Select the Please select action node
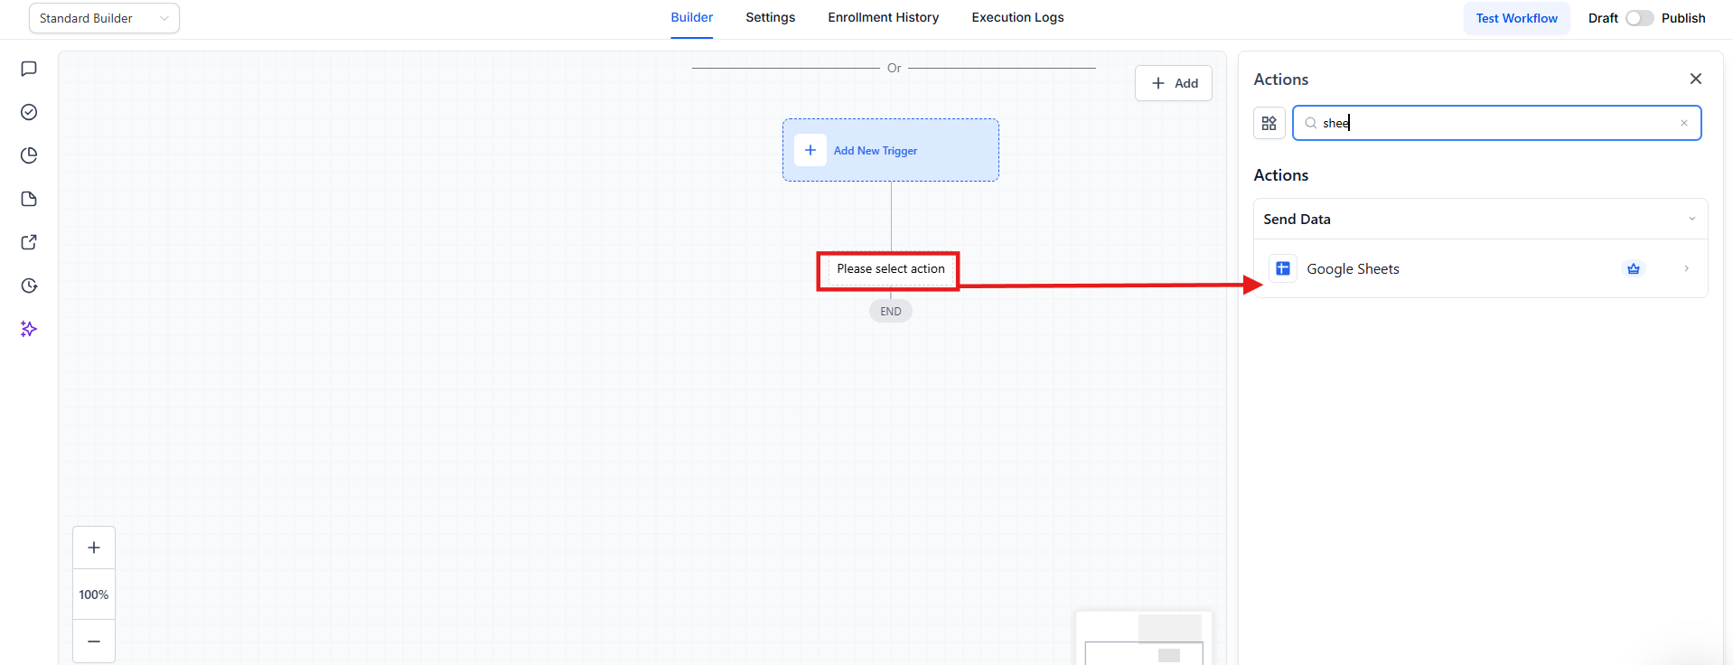 tap(891, 268)
